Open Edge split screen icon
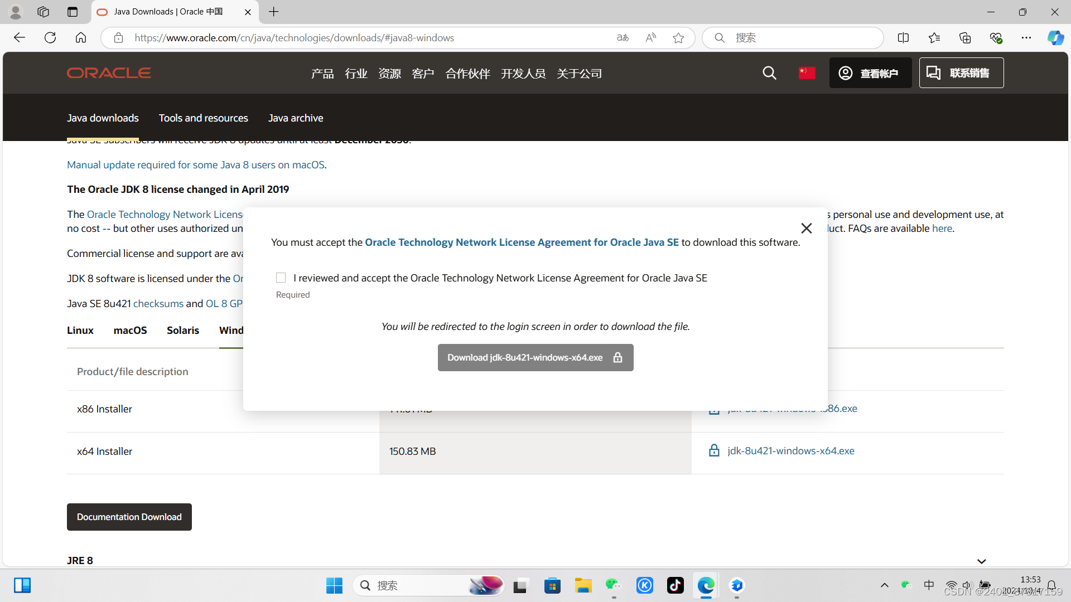Image resolution: width=1071 pixels, height=602 pixels. (x=903, y=38)
